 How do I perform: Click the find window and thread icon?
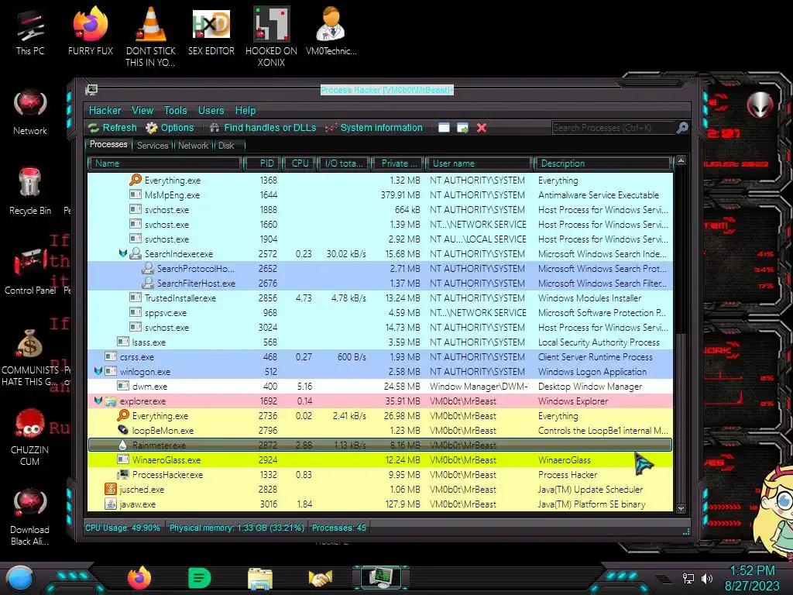tap(462, 128)
